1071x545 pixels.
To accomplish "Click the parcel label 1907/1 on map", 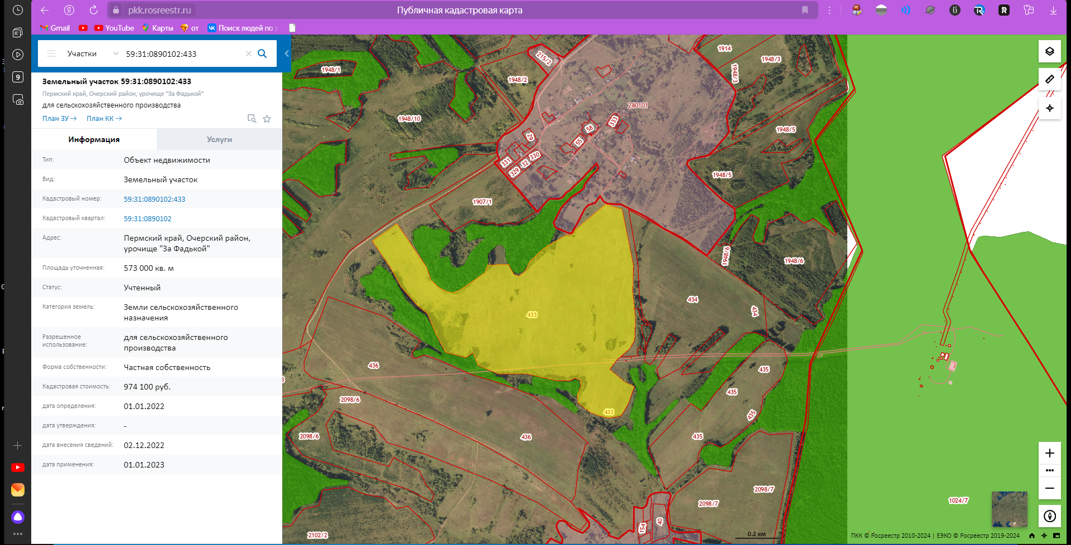I will (x=483, y=202).
